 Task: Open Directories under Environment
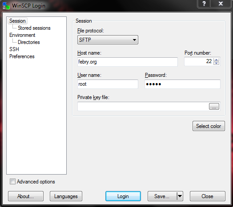(28, 42)
